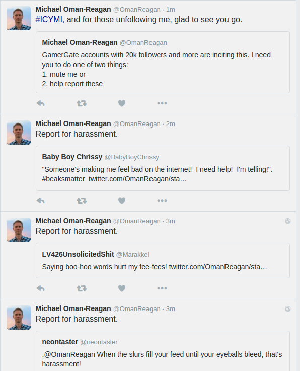This screenshot has width=300, height=371.
Task: Retweet the tweet quoting LV426UnsolicitedShit
Action: (x=82, y=288)
